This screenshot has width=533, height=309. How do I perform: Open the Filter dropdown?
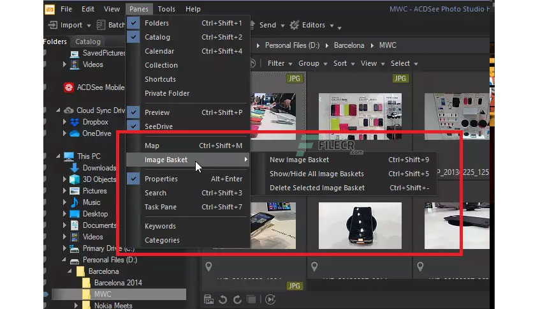click(280, 64)
